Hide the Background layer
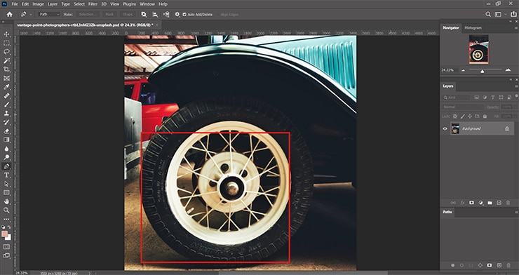Viewport: 519px width, 275px height. pos(445,128)
